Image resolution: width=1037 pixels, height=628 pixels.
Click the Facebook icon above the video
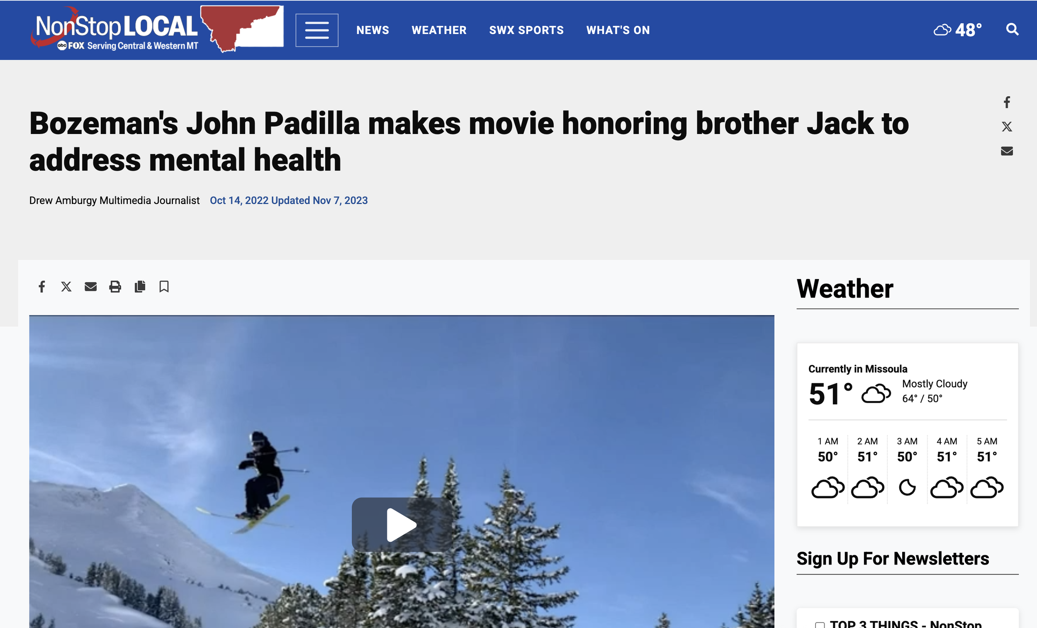pyautogui.click(x=41, y=287)
